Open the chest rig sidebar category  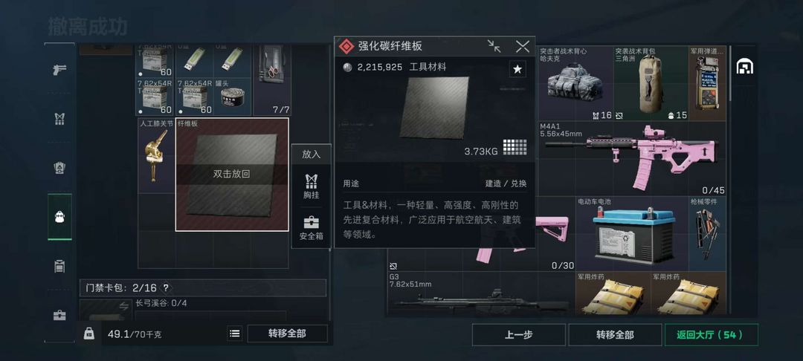(x=59, y=119)
